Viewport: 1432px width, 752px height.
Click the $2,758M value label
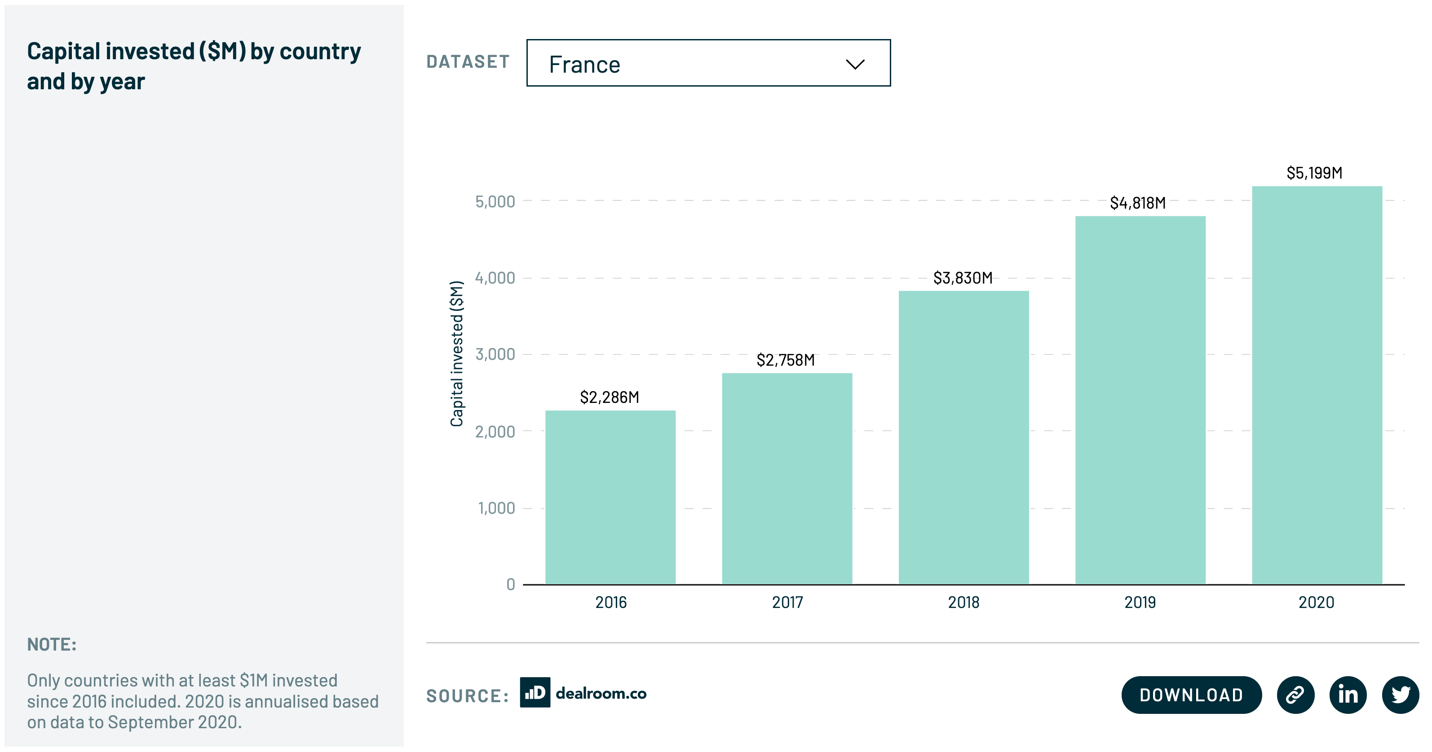(x=785, y=360)
